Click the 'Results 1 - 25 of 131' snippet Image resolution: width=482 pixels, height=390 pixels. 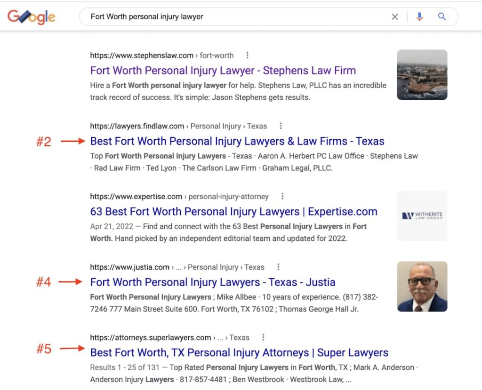click(x=254, y=374)
